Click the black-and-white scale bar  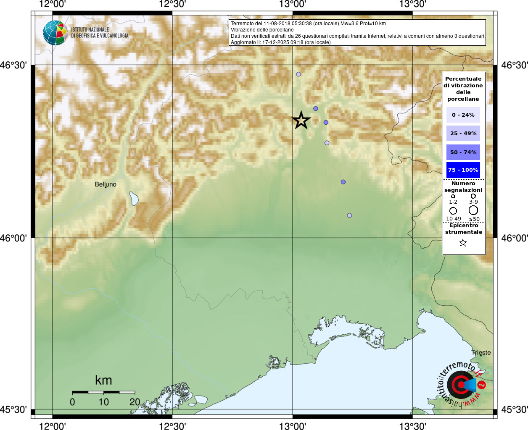click(x=103, y=392)
